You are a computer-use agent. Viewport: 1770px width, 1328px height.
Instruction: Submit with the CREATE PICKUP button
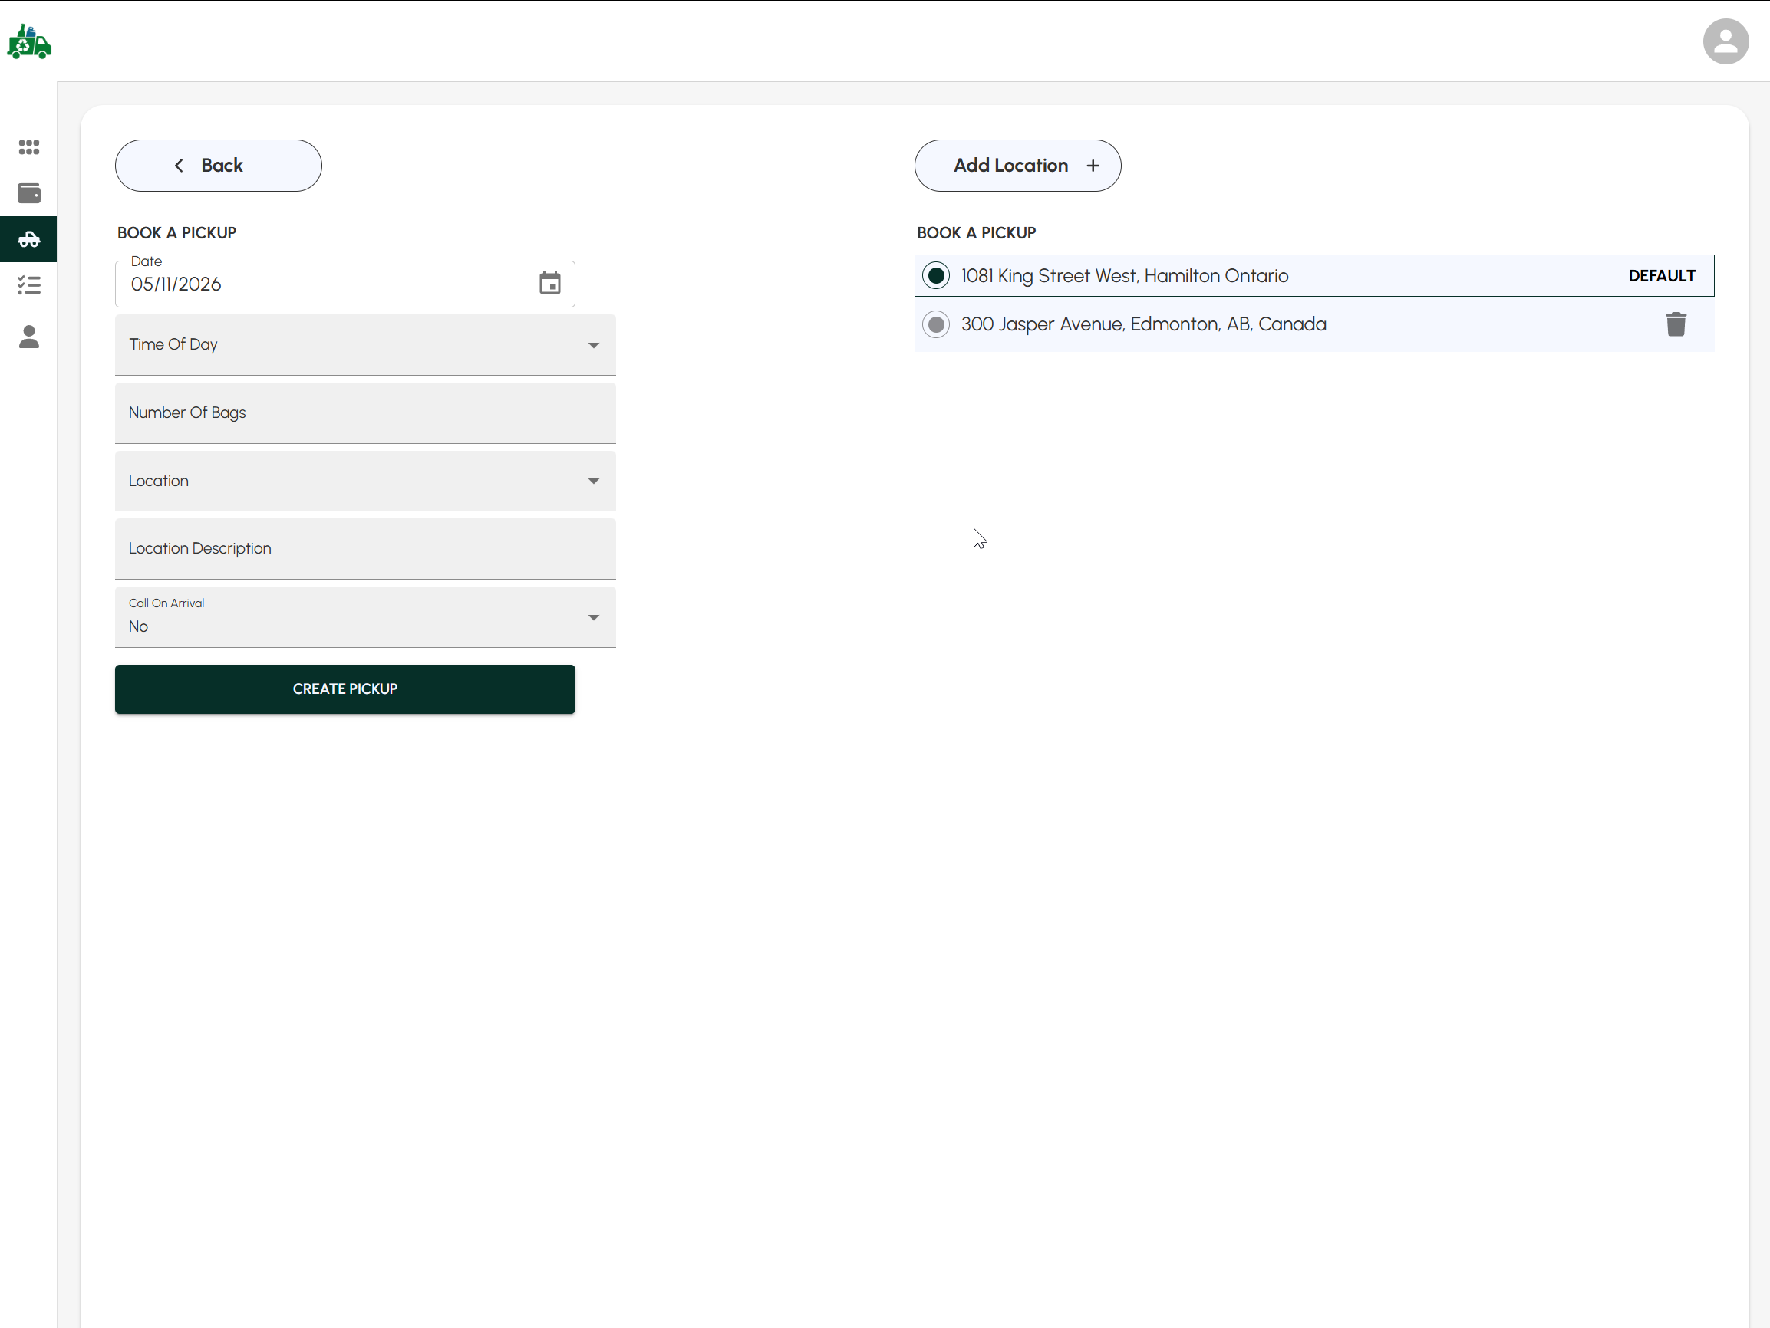click(x=345, y=689)
